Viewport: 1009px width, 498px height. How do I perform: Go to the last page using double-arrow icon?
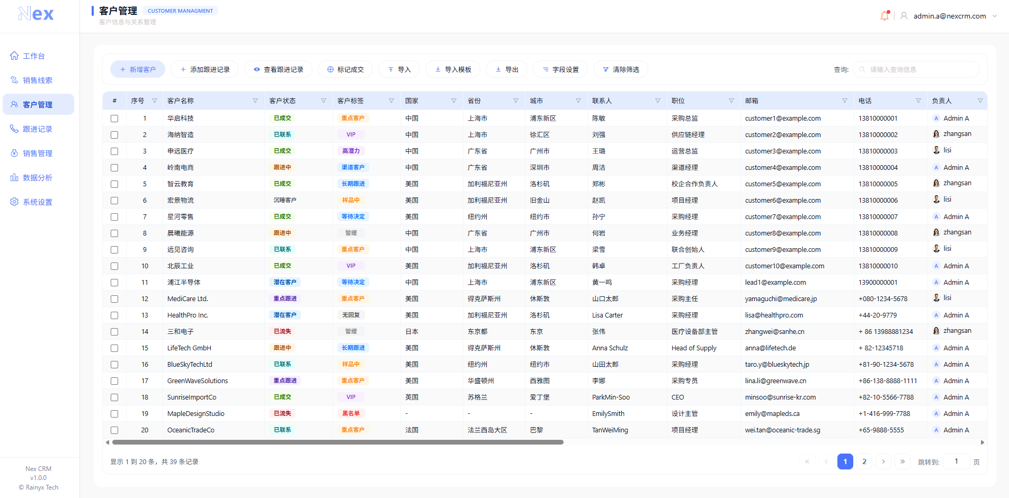tap(903, 461)
